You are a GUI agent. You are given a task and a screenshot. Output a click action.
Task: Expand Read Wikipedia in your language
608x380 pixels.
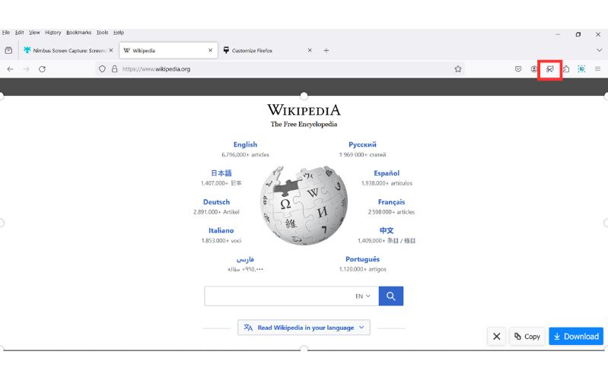click(304, 328)
